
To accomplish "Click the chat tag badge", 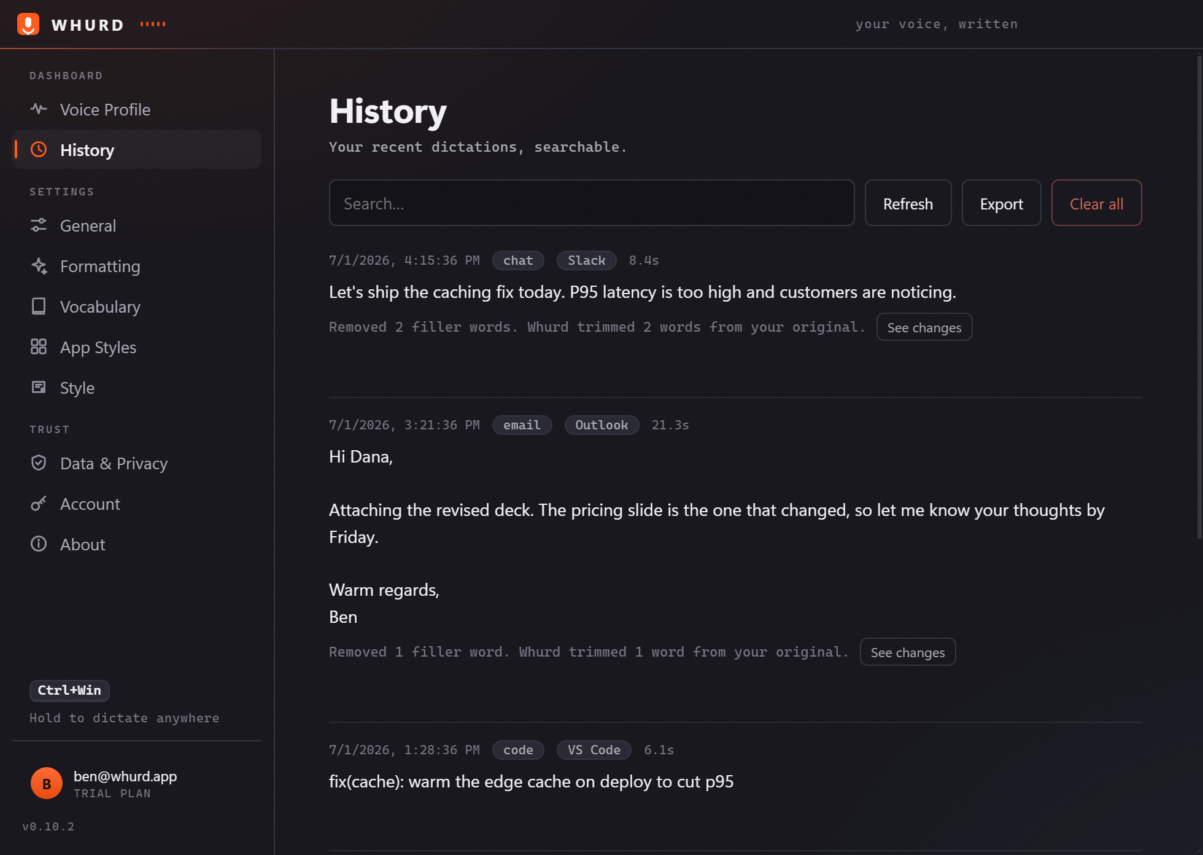I will pos(518,260).
